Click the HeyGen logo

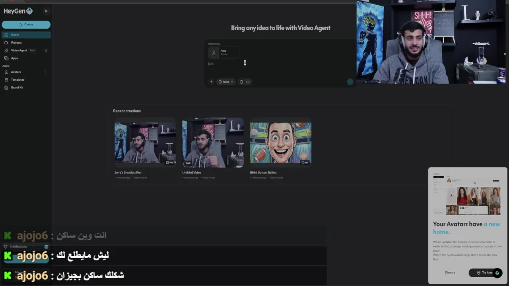[x=18, y=11]
